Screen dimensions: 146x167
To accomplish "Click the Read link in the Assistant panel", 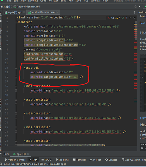I will tap(142, 23).
